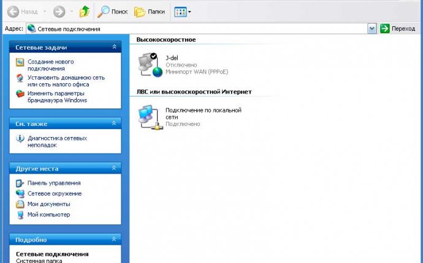This screenshot has width=423, height=263.
Task: Click the new connection wizard icon
Action: 20,62
